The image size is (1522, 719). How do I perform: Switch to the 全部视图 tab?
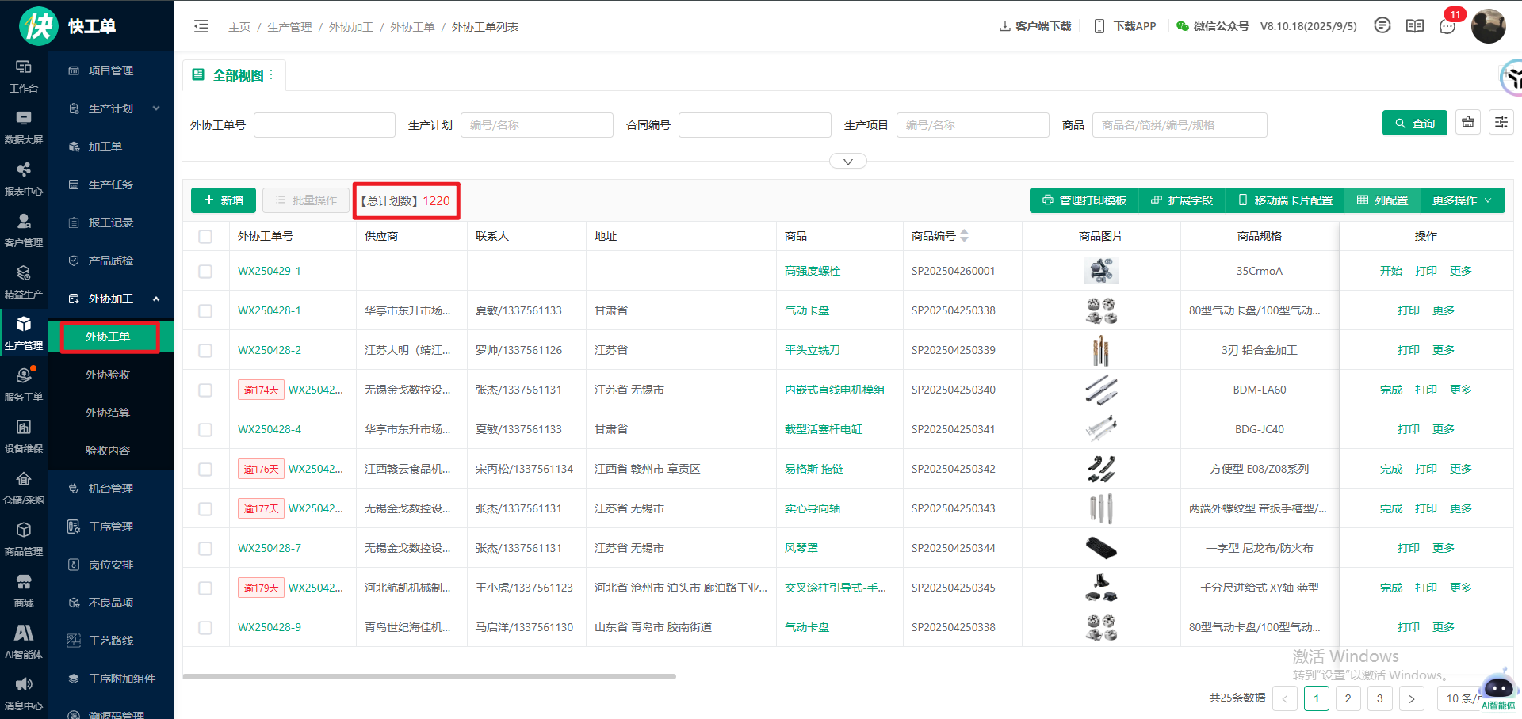pyautogui.click(x=238, y=75)
